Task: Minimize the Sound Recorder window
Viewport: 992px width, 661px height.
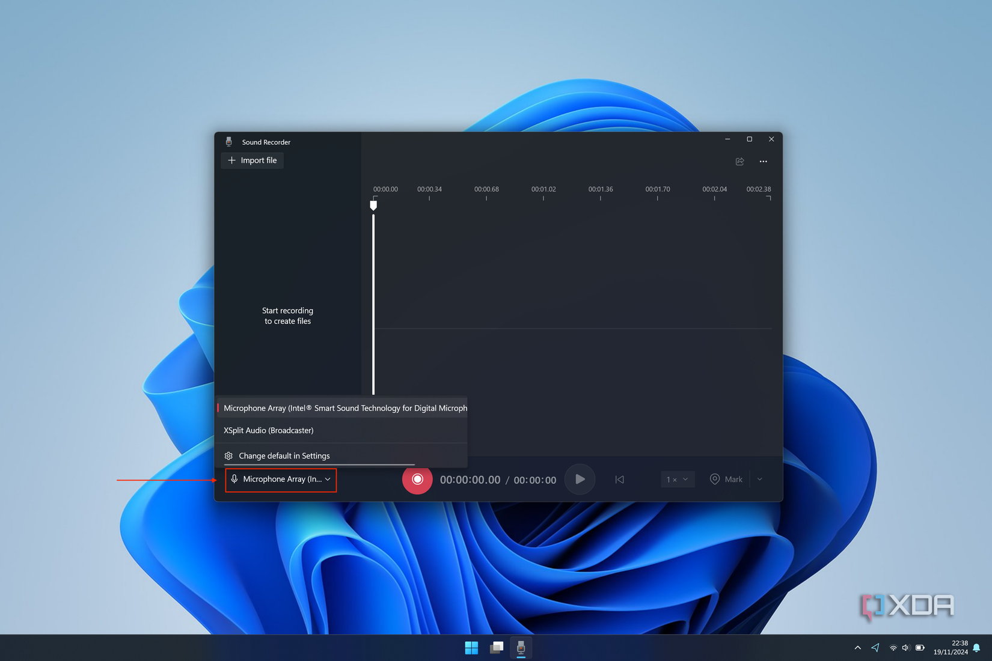Action: (x=727, y=139)
